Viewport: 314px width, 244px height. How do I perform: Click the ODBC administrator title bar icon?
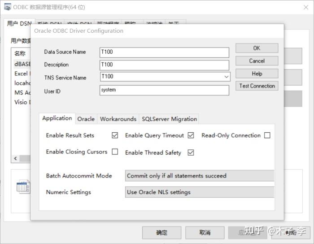click(8, 7)
